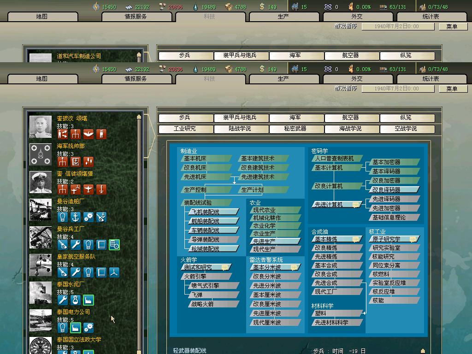472x354 pixels.
Task: Click the factory icon under 泰国水泥厂
Action: point(88,300)
